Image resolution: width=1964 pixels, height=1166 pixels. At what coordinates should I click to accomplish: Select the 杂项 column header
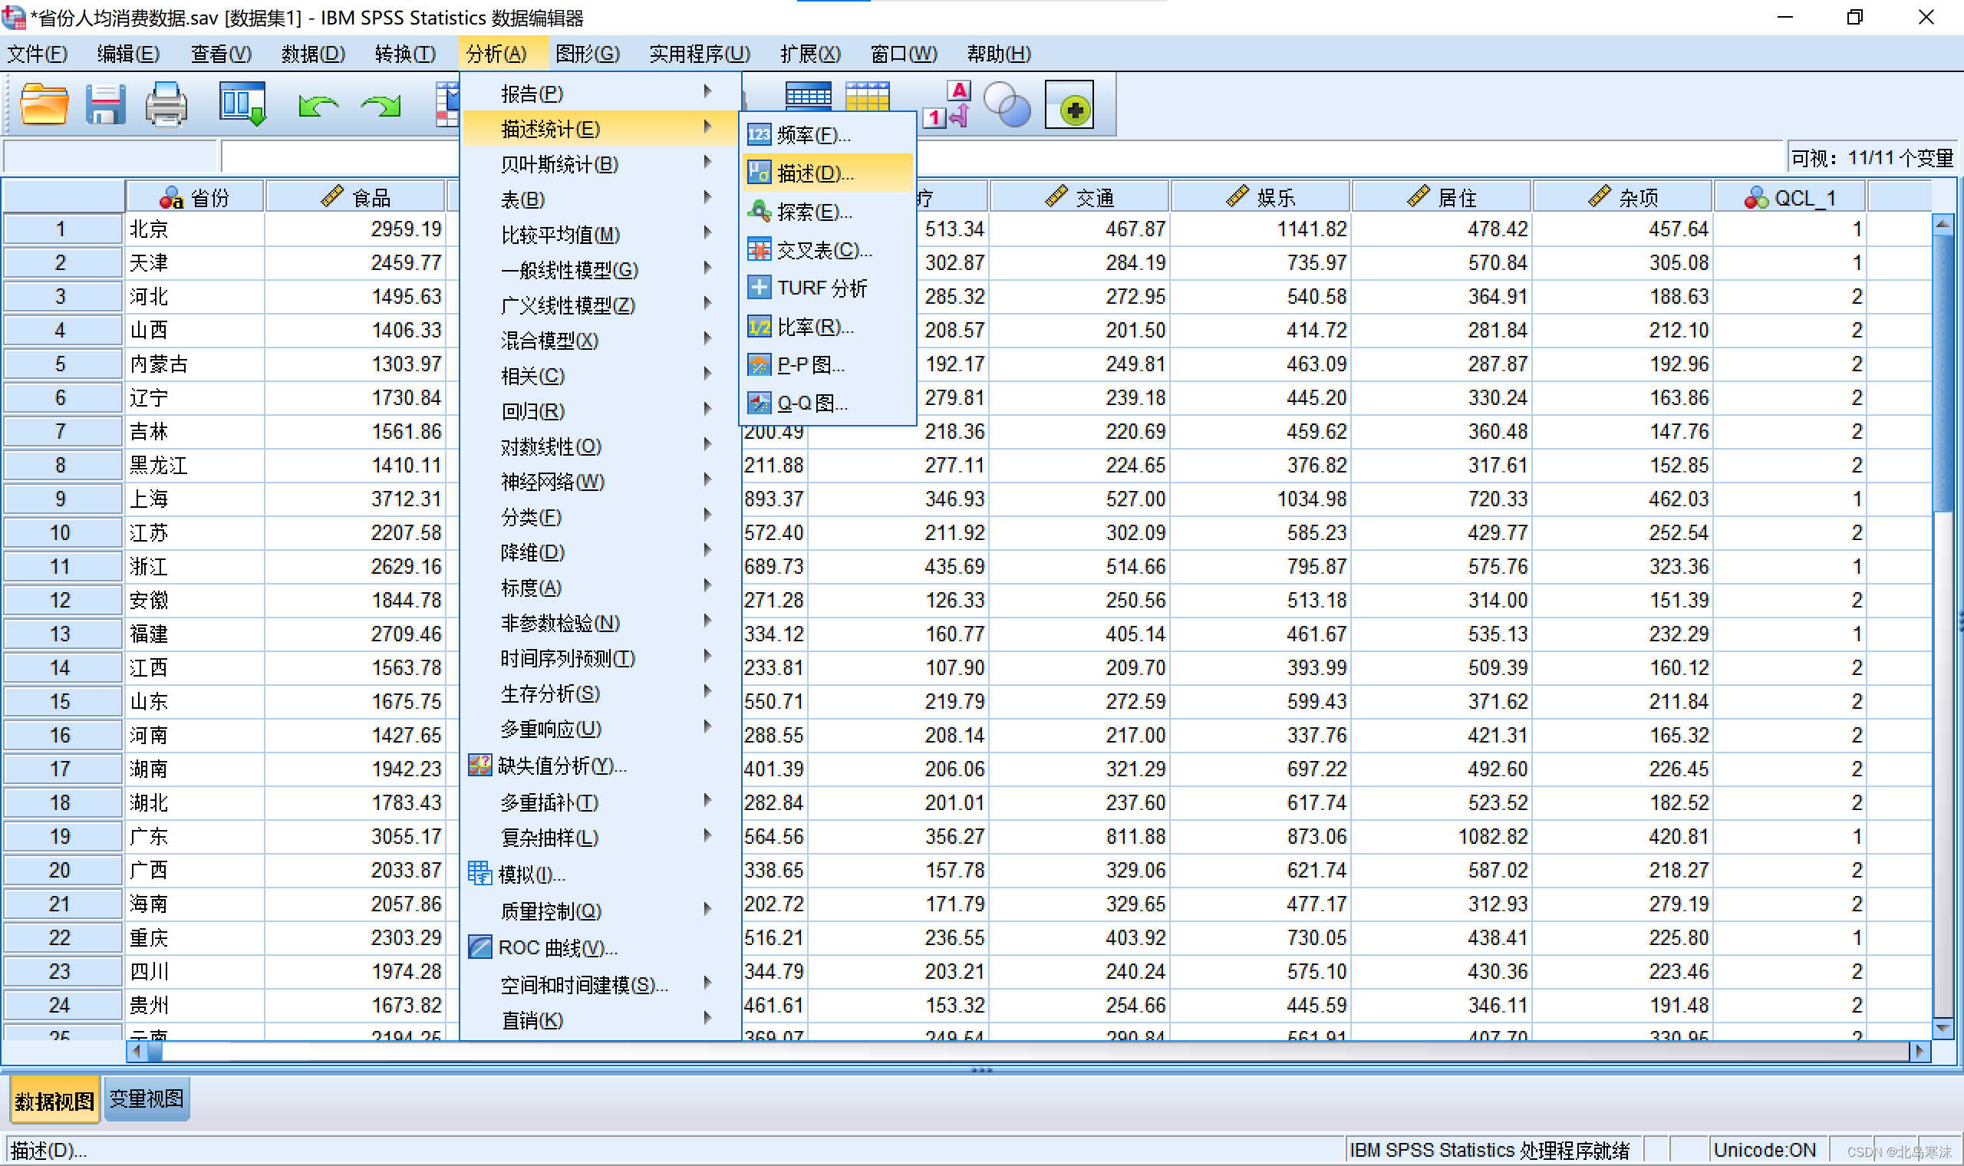coord(1623,197)
